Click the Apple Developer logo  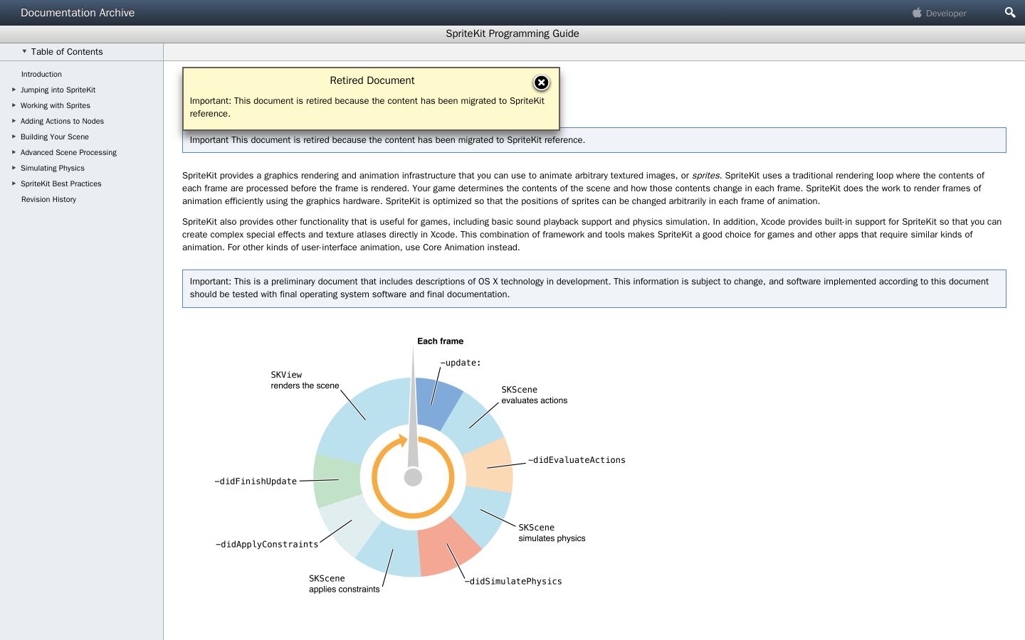click(940, 13)
